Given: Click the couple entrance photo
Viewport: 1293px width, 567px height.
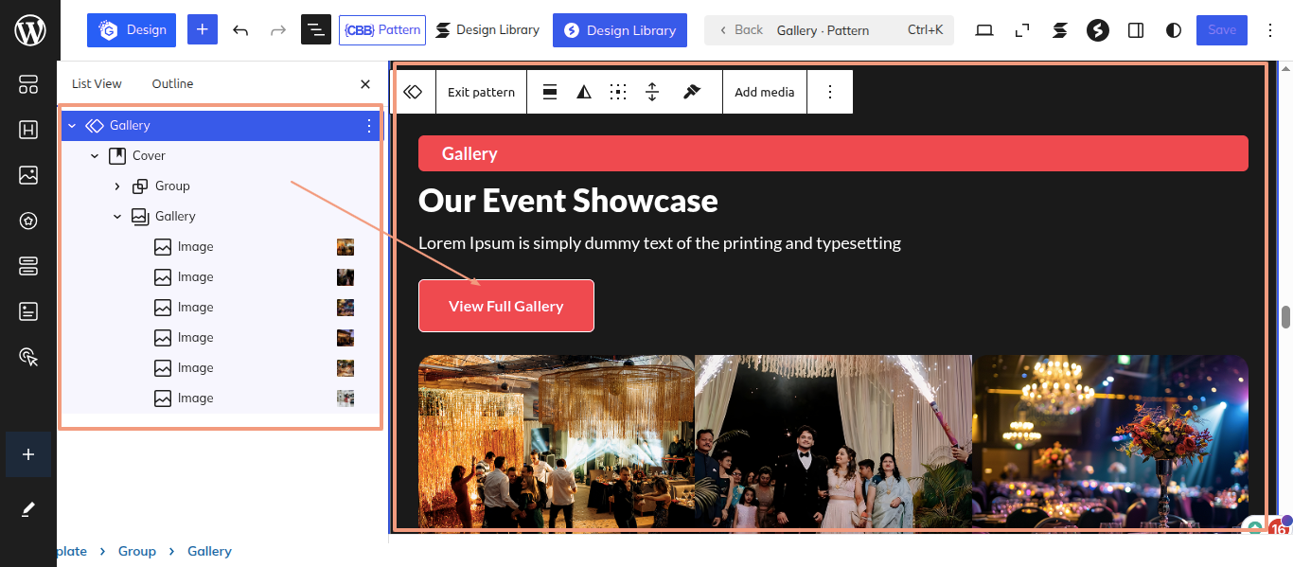Looking at the screenshot, I should (x=833, y=442).
